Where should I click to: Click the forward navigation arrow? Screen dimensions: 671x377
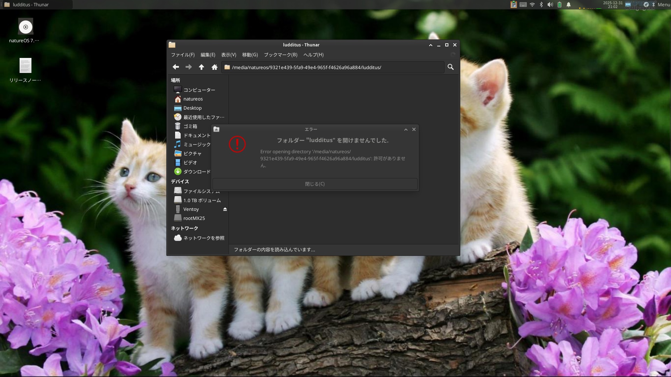(188, 67)
